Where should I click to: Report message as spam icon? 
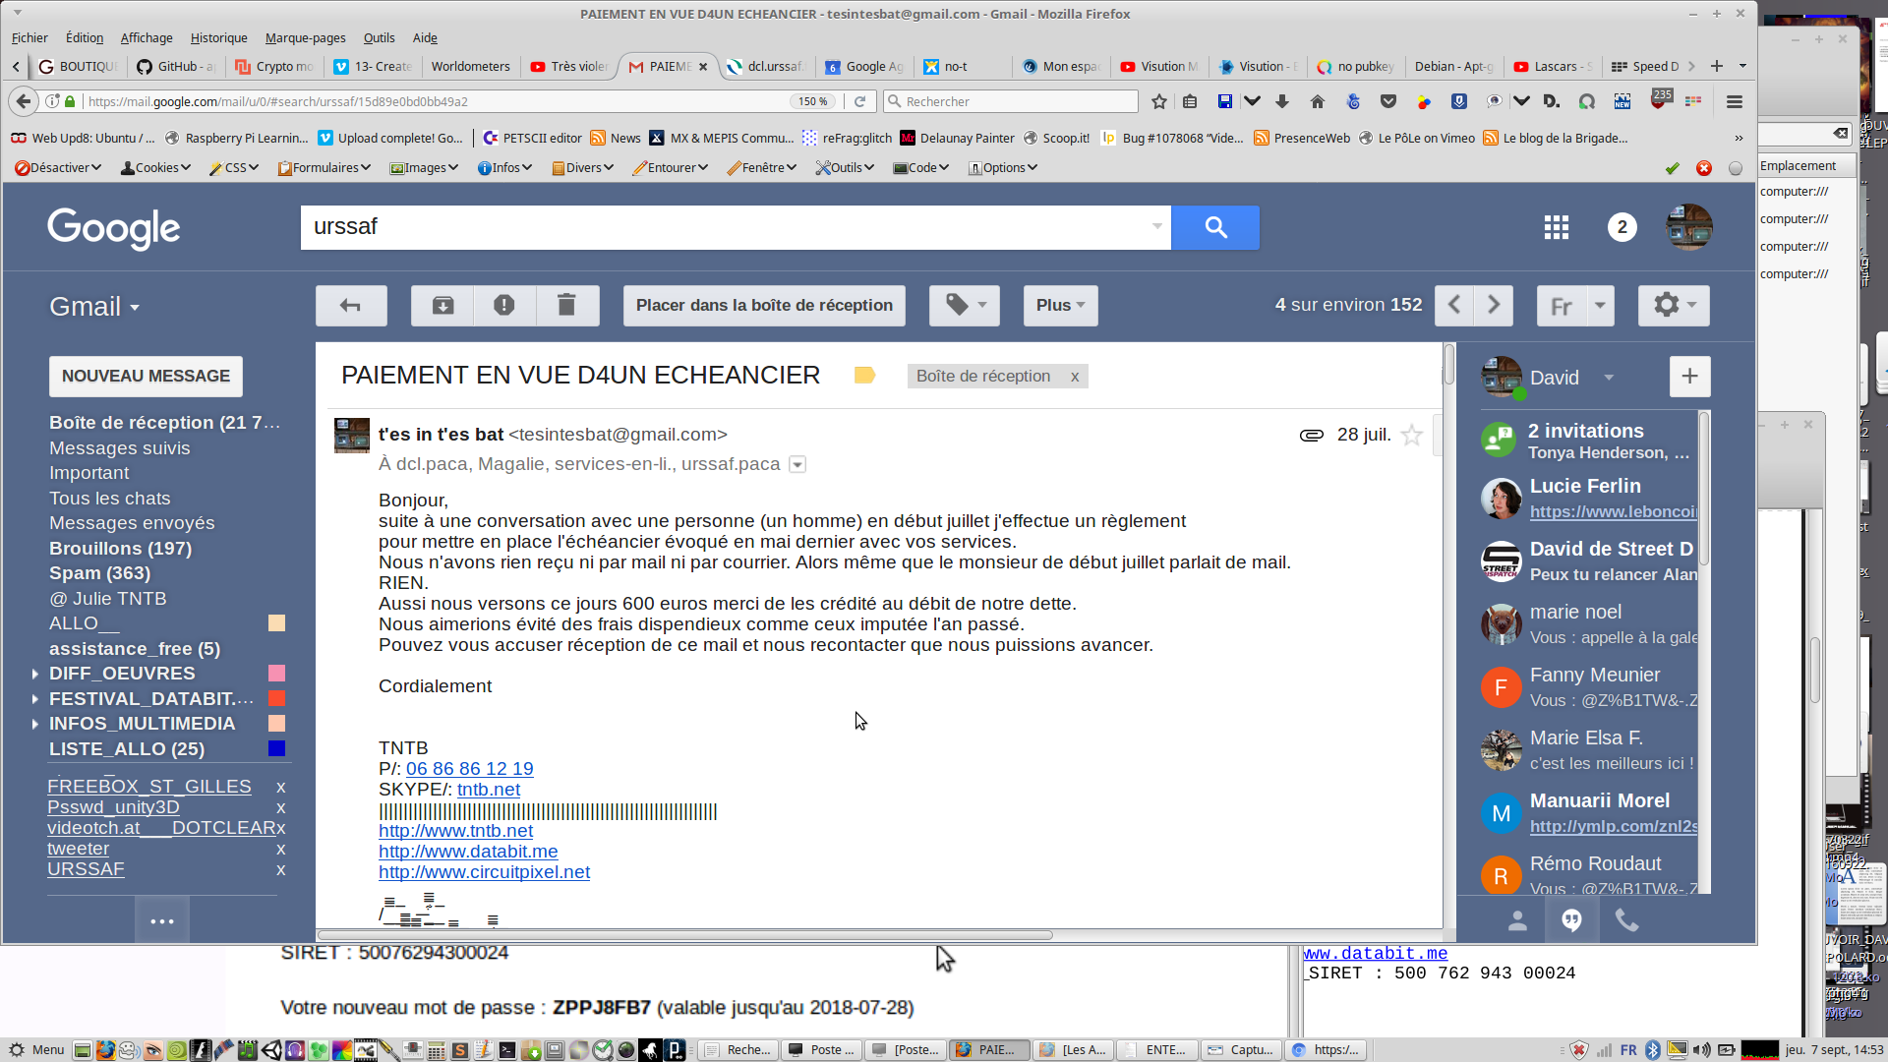click(x=504, y=306)
